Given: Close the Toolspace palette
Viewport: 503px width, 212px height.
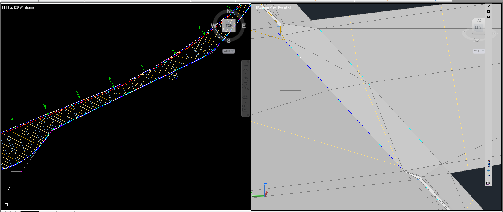Looking at the screenshot, I should pos(489,6).
